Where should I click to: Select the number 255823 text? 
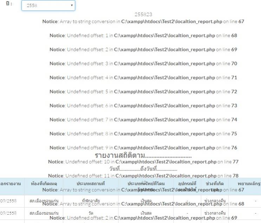pos(143,14)
